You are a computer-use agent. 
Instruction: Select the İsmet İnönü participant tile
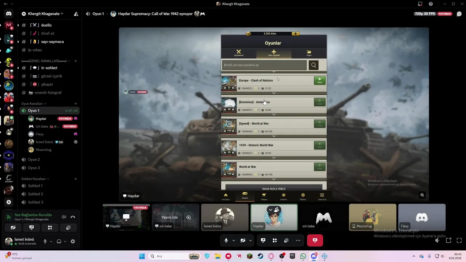(x=225, y=217)
